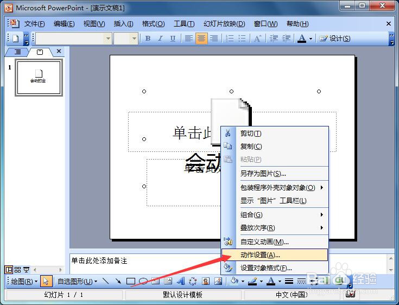399x305 pixels.
Task: Insert a horizontal Text Box
Action: tap(155, 281)
